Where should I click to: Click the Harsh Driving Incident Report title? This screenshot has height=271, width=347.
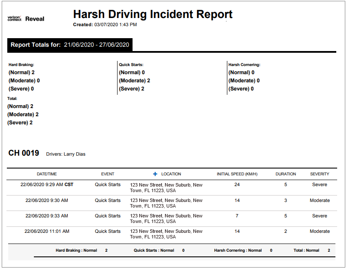click(153, 15)
